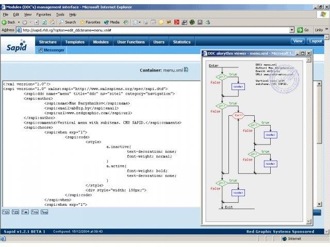This screenshot has height=247, width=330.
Task: Open the View menu in menu bar
Action: (28, 14)
